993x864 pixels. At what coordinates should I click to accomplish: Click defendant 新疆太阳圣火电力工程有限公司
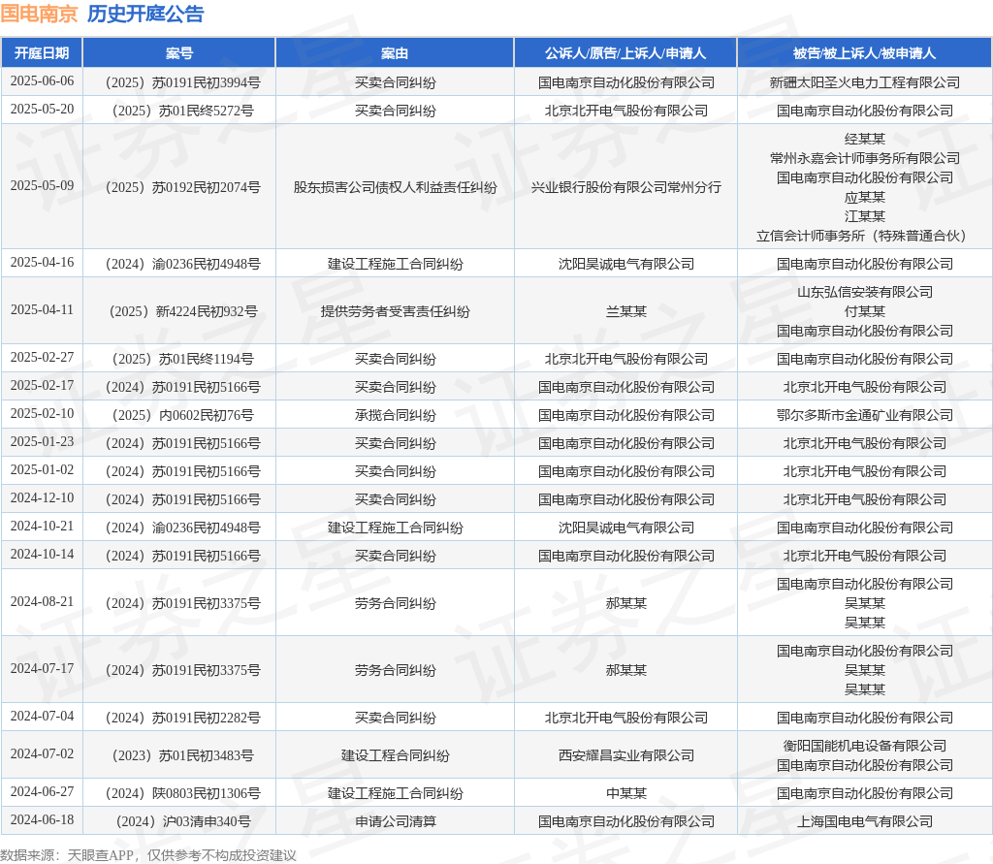864,82
